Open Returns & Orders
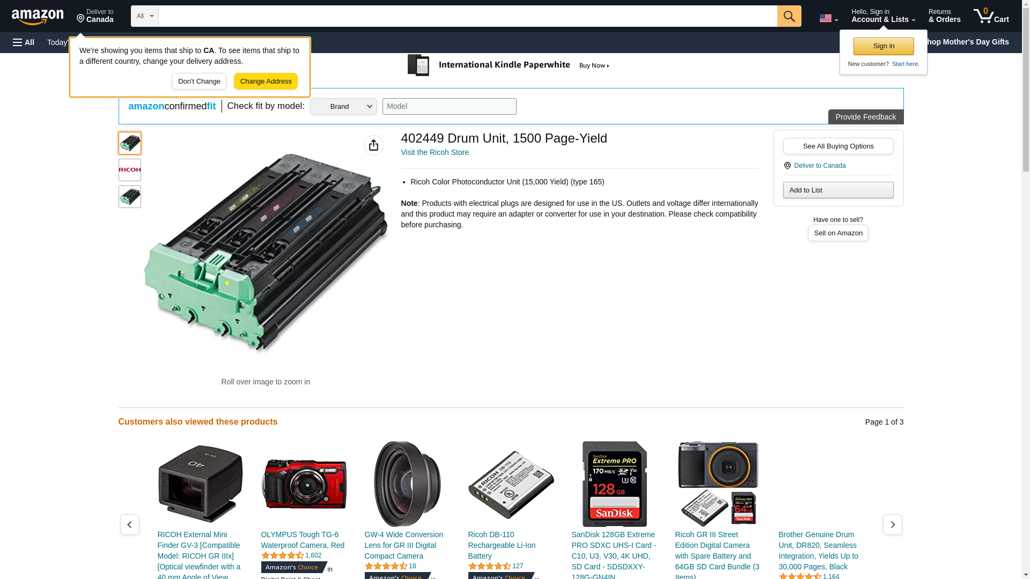 tap(944, 16)
